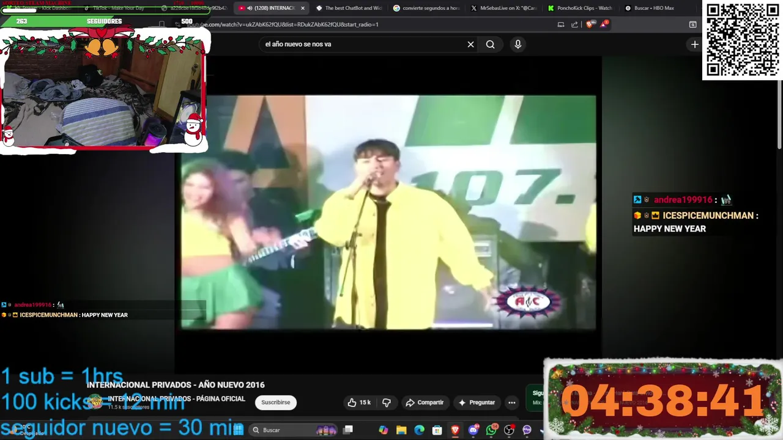Switch to The best ChatBot and Wid tab
This screenshot has width=783, height=440.
pyautogui.click(x=349, y=8)
